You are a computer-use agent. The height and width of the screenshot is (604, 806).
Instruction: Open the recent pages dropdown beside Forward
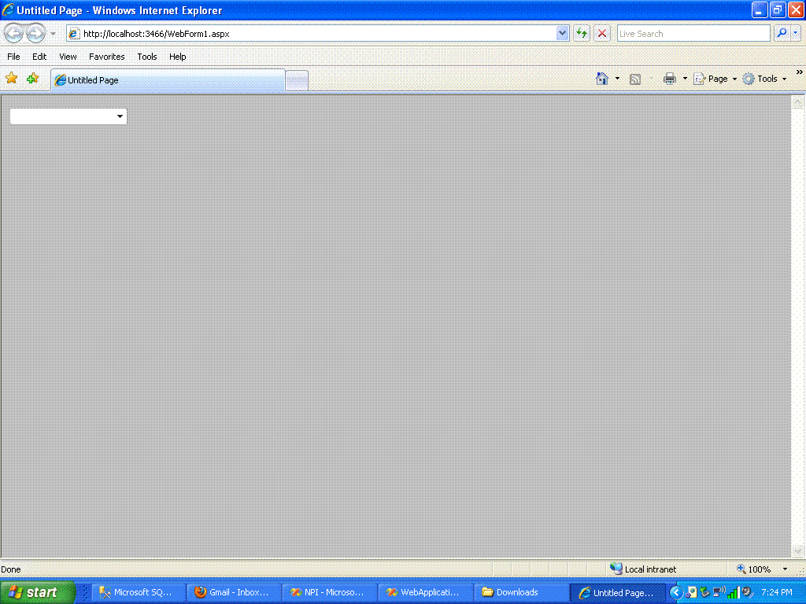[53, 34]
